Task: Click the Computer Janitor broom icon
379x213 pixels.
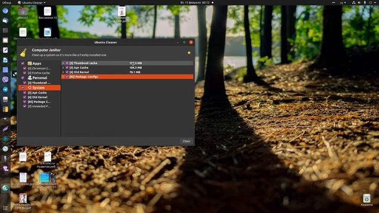Action: click(24, 53)
